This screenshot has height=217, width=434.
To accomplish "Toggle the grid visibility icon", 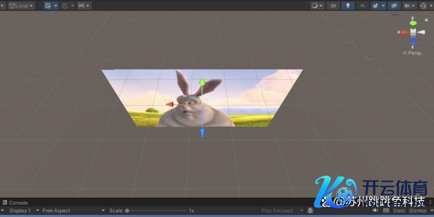I will pyautogui.click(x=48, y=6).
